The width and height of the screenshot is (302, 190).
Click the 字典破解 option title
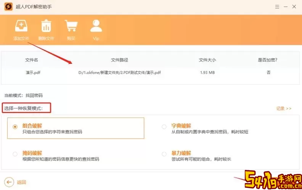click(181, 126)
